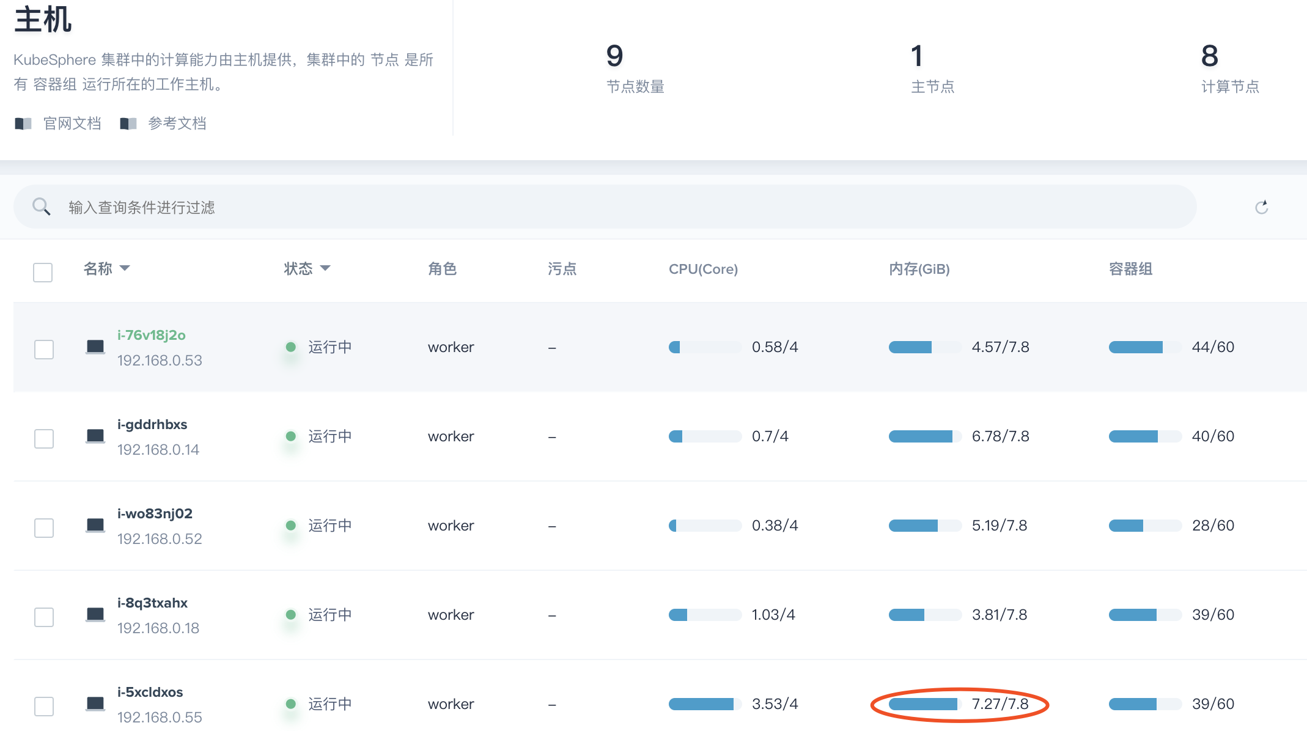
Task: Click 运行中 status of i-8q3txahx
Action: [330, 615]
